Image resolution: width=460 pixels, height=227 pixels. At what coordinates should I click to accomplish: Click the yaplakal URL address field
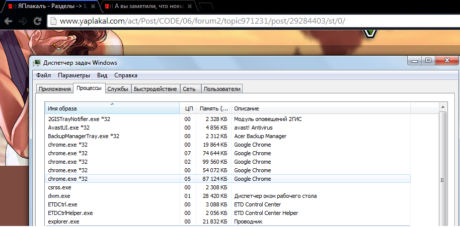click(x=254, y=21)
